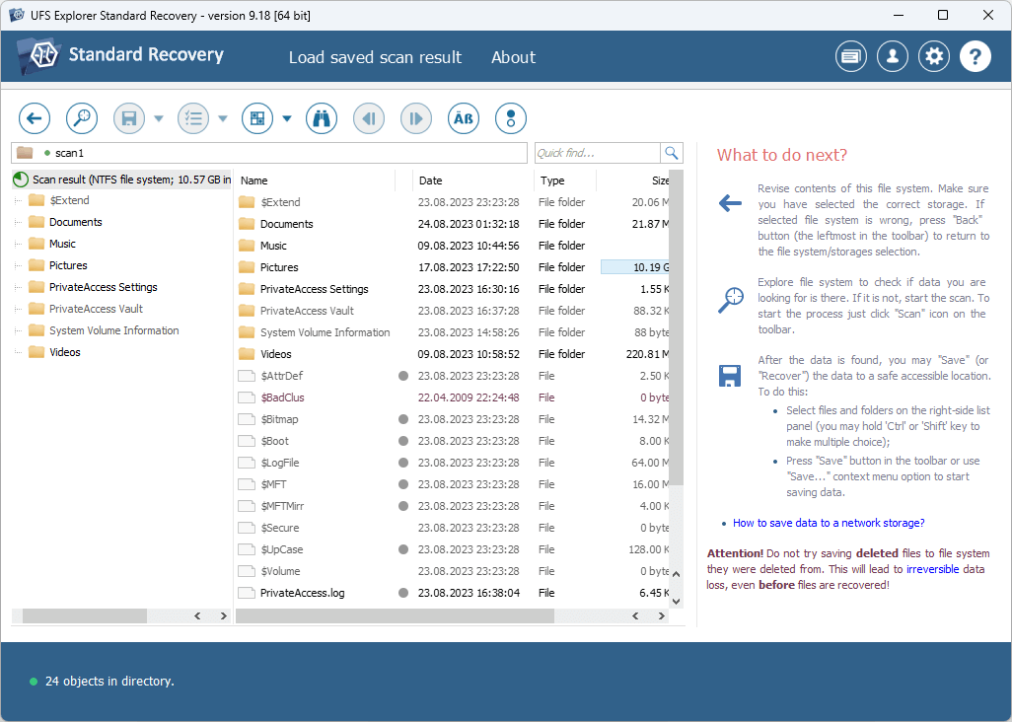Click the Save floppy disk toolbar icon

click(x=129, y=118)
